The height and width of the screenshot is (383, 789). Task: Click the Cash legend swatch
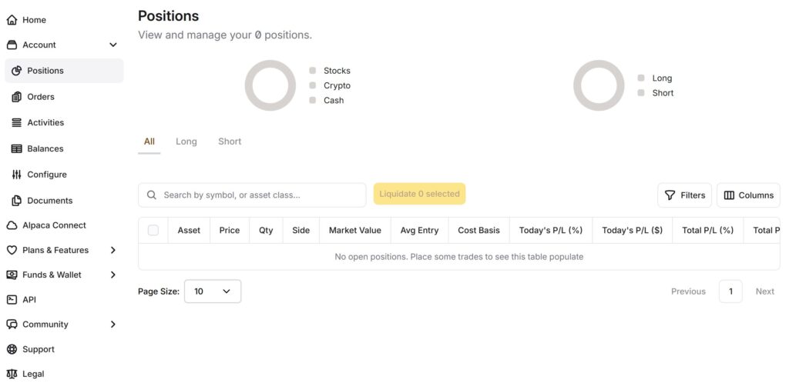point(313,101)
